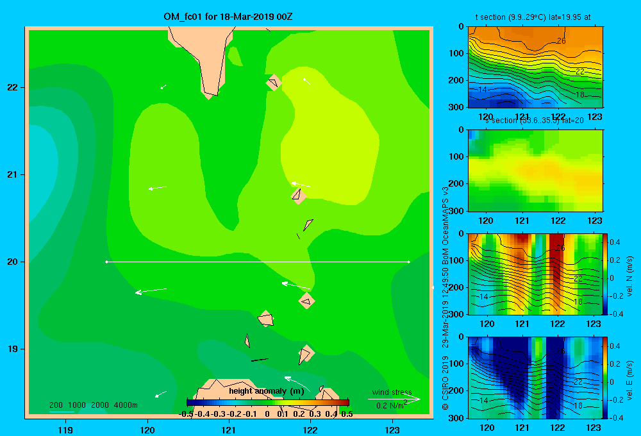Click the vel. E vertical colorbar
This screenshot has width=641, height=436.
[605, 377]
